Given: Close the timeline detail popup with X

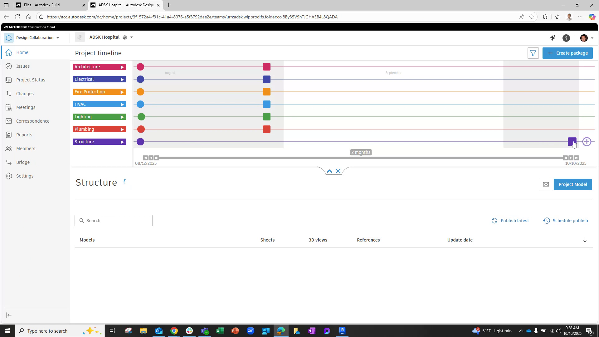Looking at the screenshot, I should click(x=338, y=171).
